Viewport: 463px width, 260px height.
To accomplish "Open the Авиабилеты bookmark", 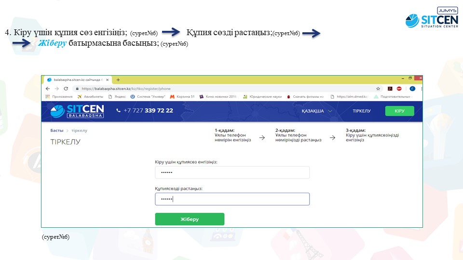I will pyautogui.click(x=90, y=96).
